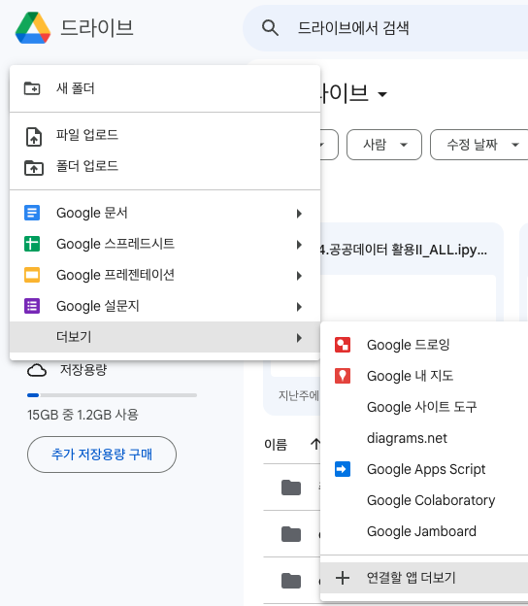Click the 이름 column header

coord(276,445)
